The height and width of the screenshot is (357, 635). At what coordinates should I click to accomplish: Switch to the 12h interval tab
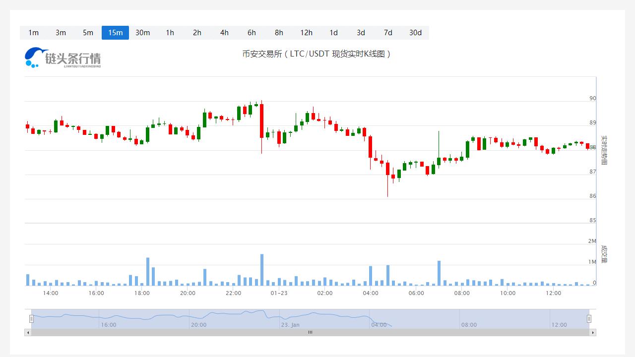point(306,33)
